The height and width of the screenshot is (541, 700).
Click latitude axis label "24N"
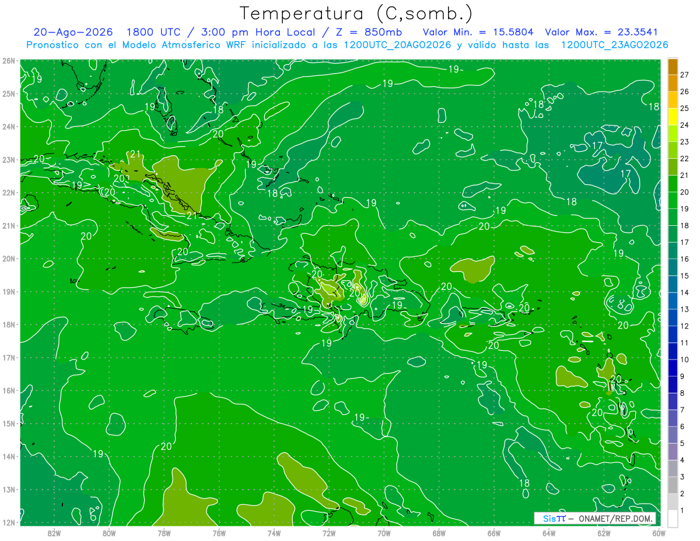point(9,127)
